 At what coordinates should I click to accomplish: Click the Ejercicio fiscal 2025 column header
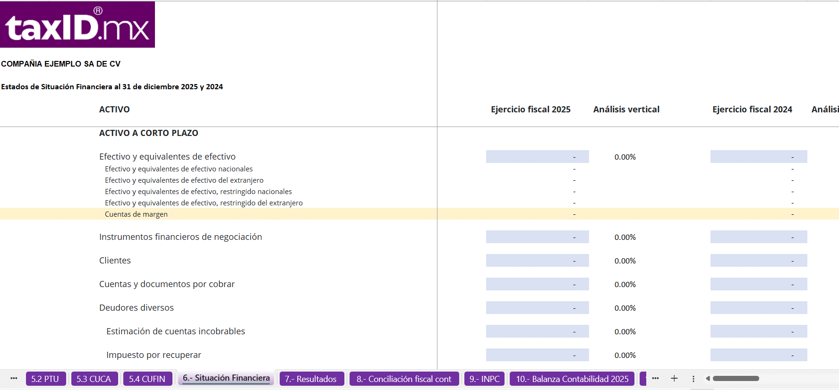click(x=531, y=110)
